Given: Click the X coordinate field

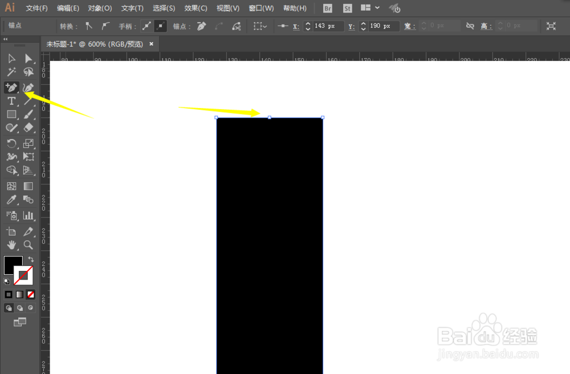Looking at the screenshot, I should 328,26.
